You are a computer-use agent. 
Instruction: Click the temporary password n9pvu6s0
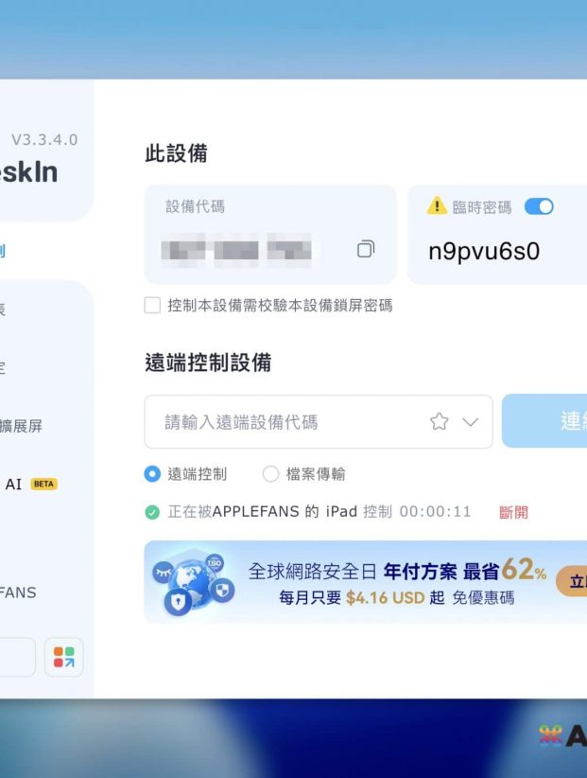pyautogui.click(x=484, y=252)
